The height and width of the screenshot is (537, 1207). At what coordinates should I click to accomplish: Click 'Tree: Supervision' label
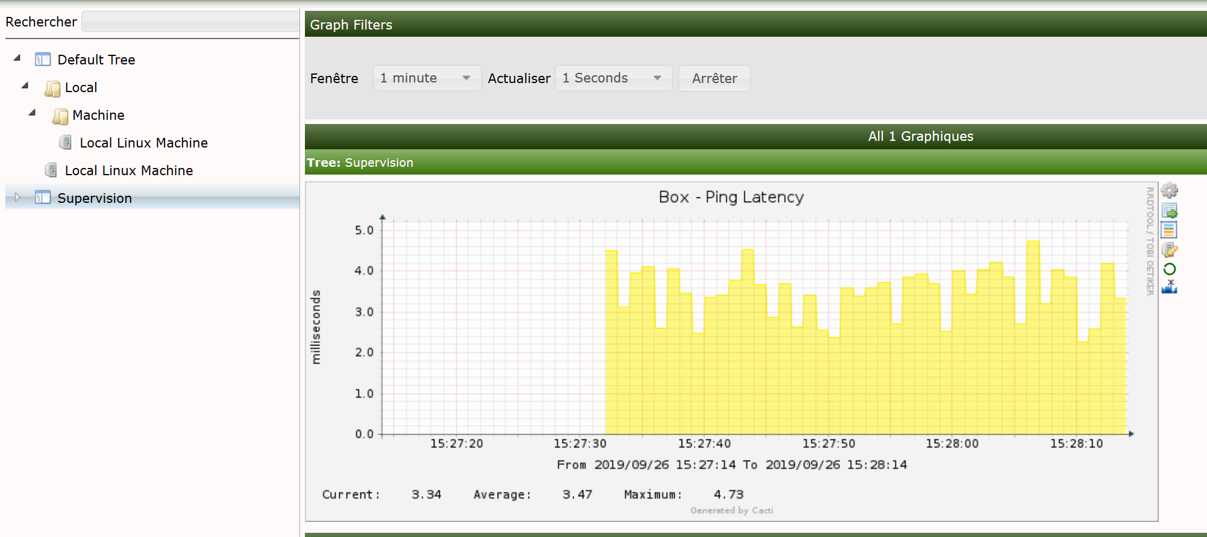click(360, 163)
